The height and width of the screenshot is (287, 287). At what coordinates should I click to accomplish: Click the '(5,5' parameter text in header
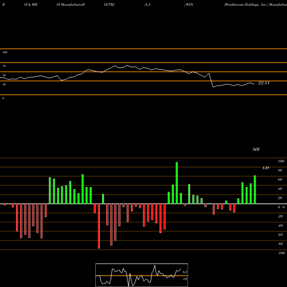(x=148, y=5)
